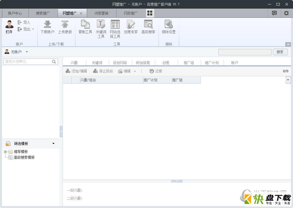Select the 附加信息 tab

coord(143,63)
